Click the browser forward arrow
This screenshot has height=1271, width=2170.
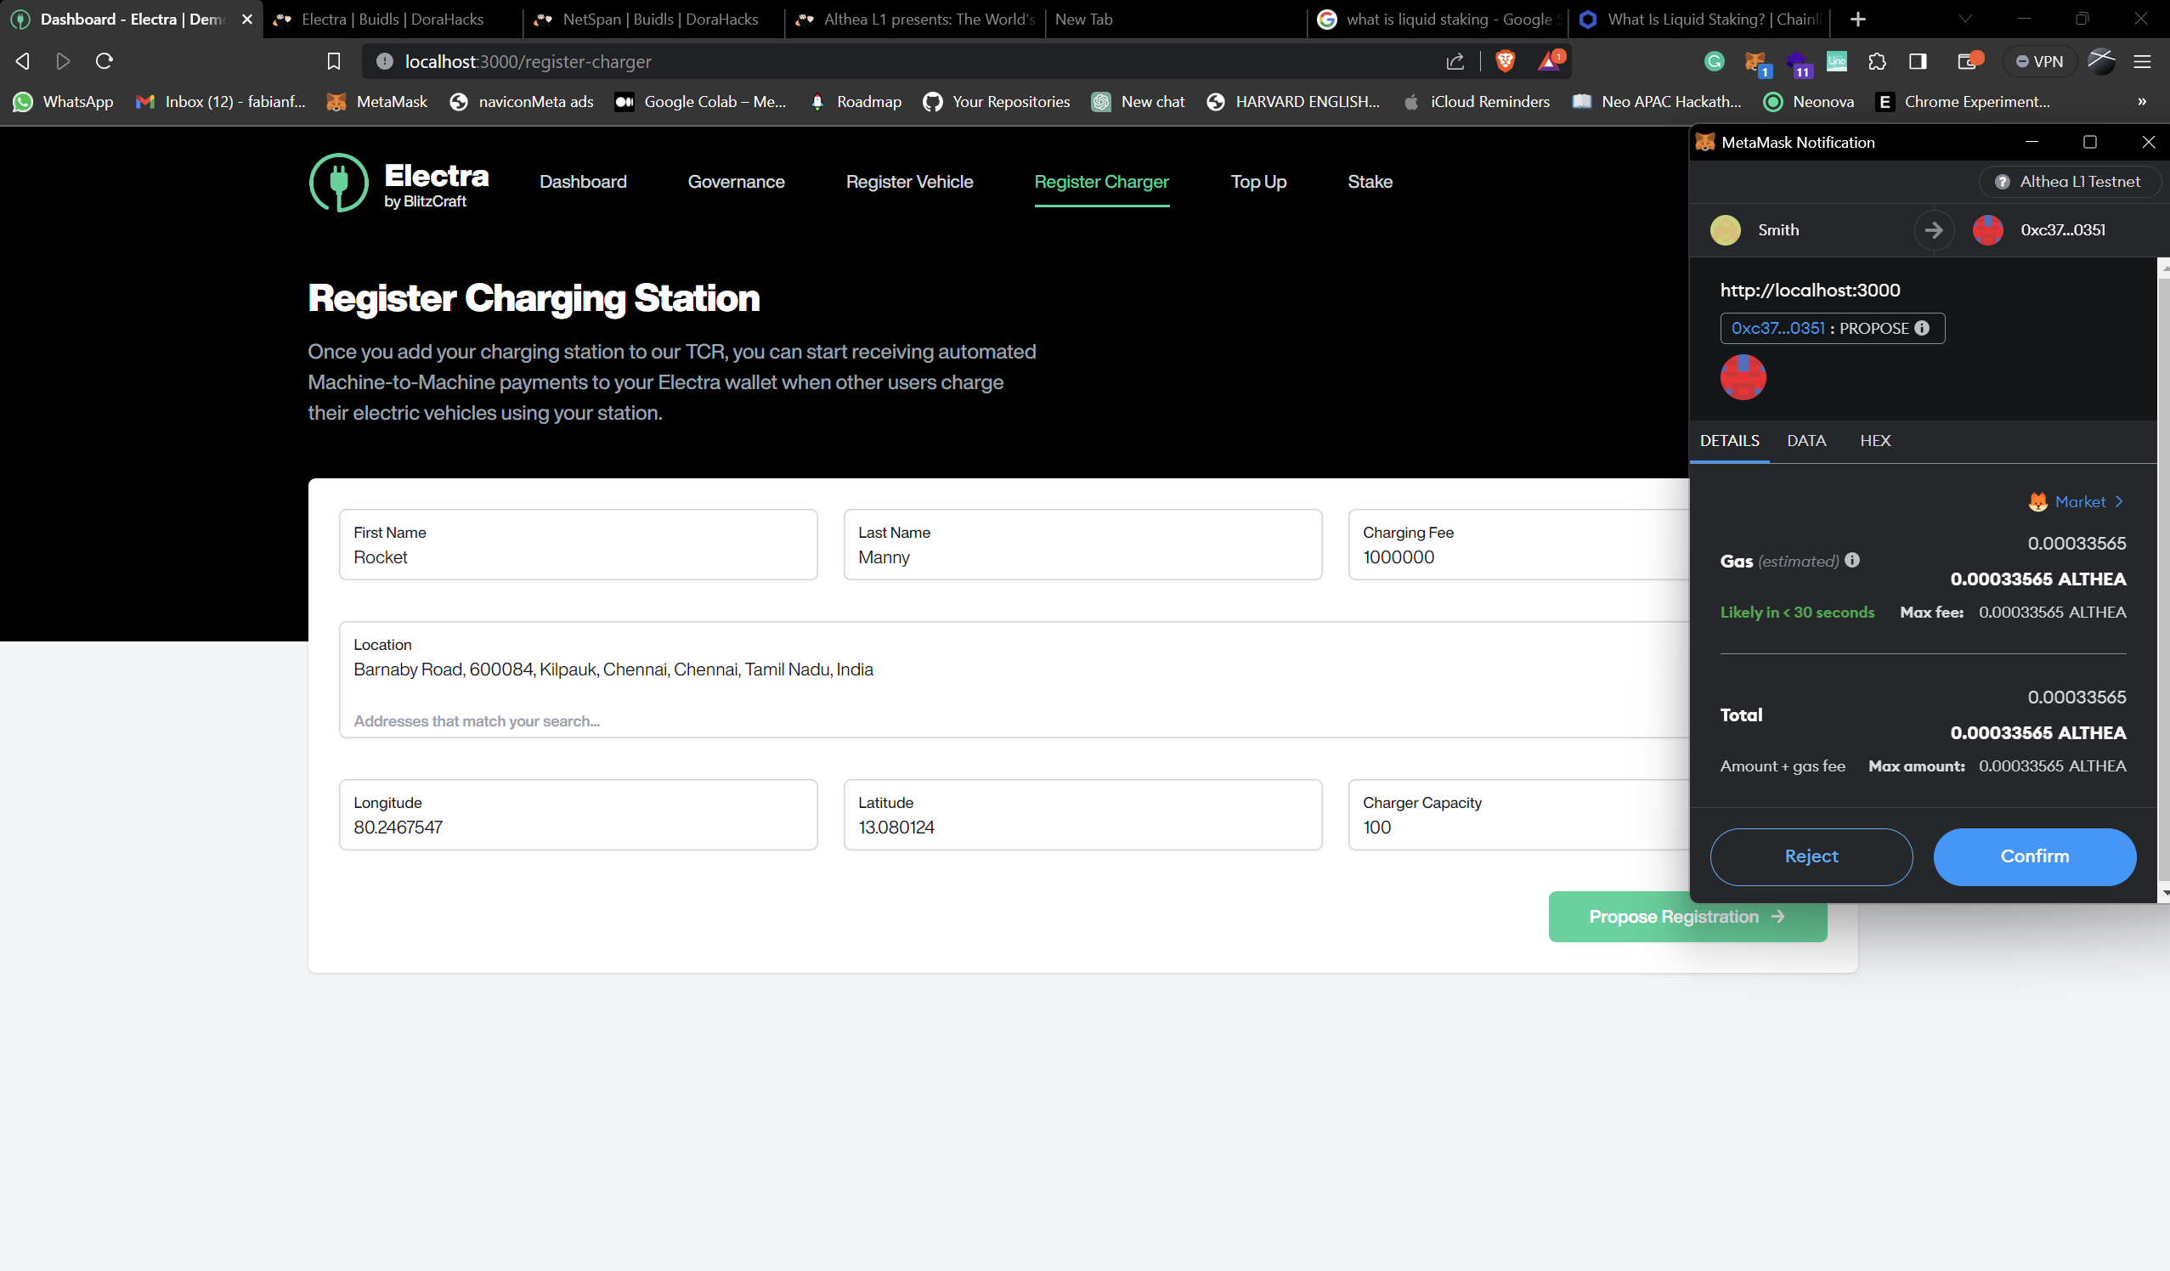pyautogui.click(x=63, y=61)
